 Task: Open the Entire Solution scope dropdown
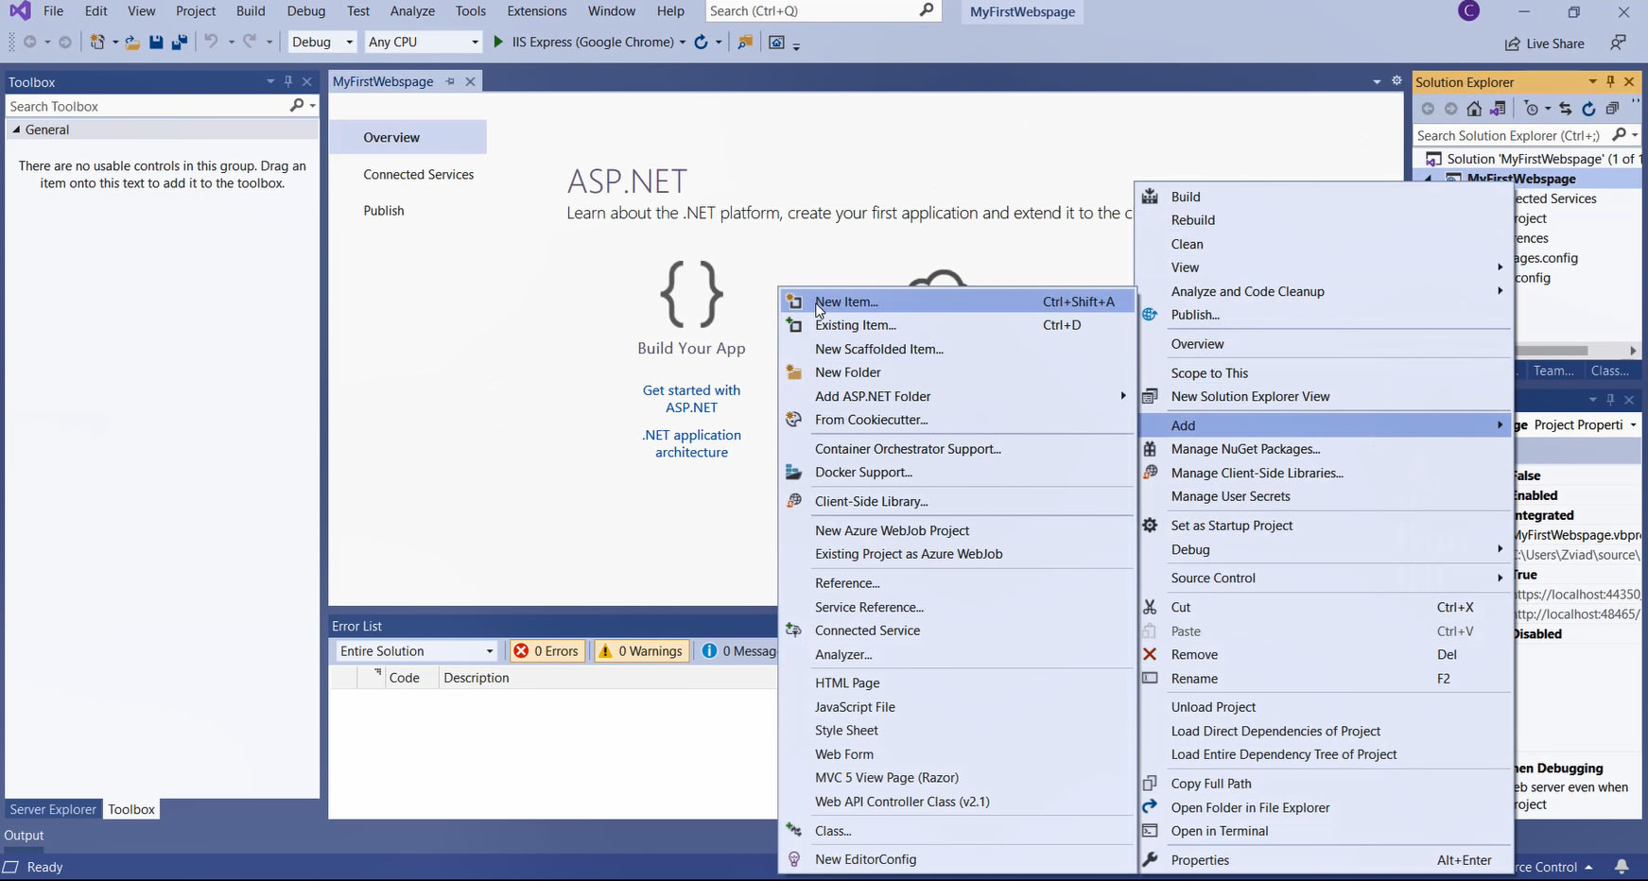[416, 651]
